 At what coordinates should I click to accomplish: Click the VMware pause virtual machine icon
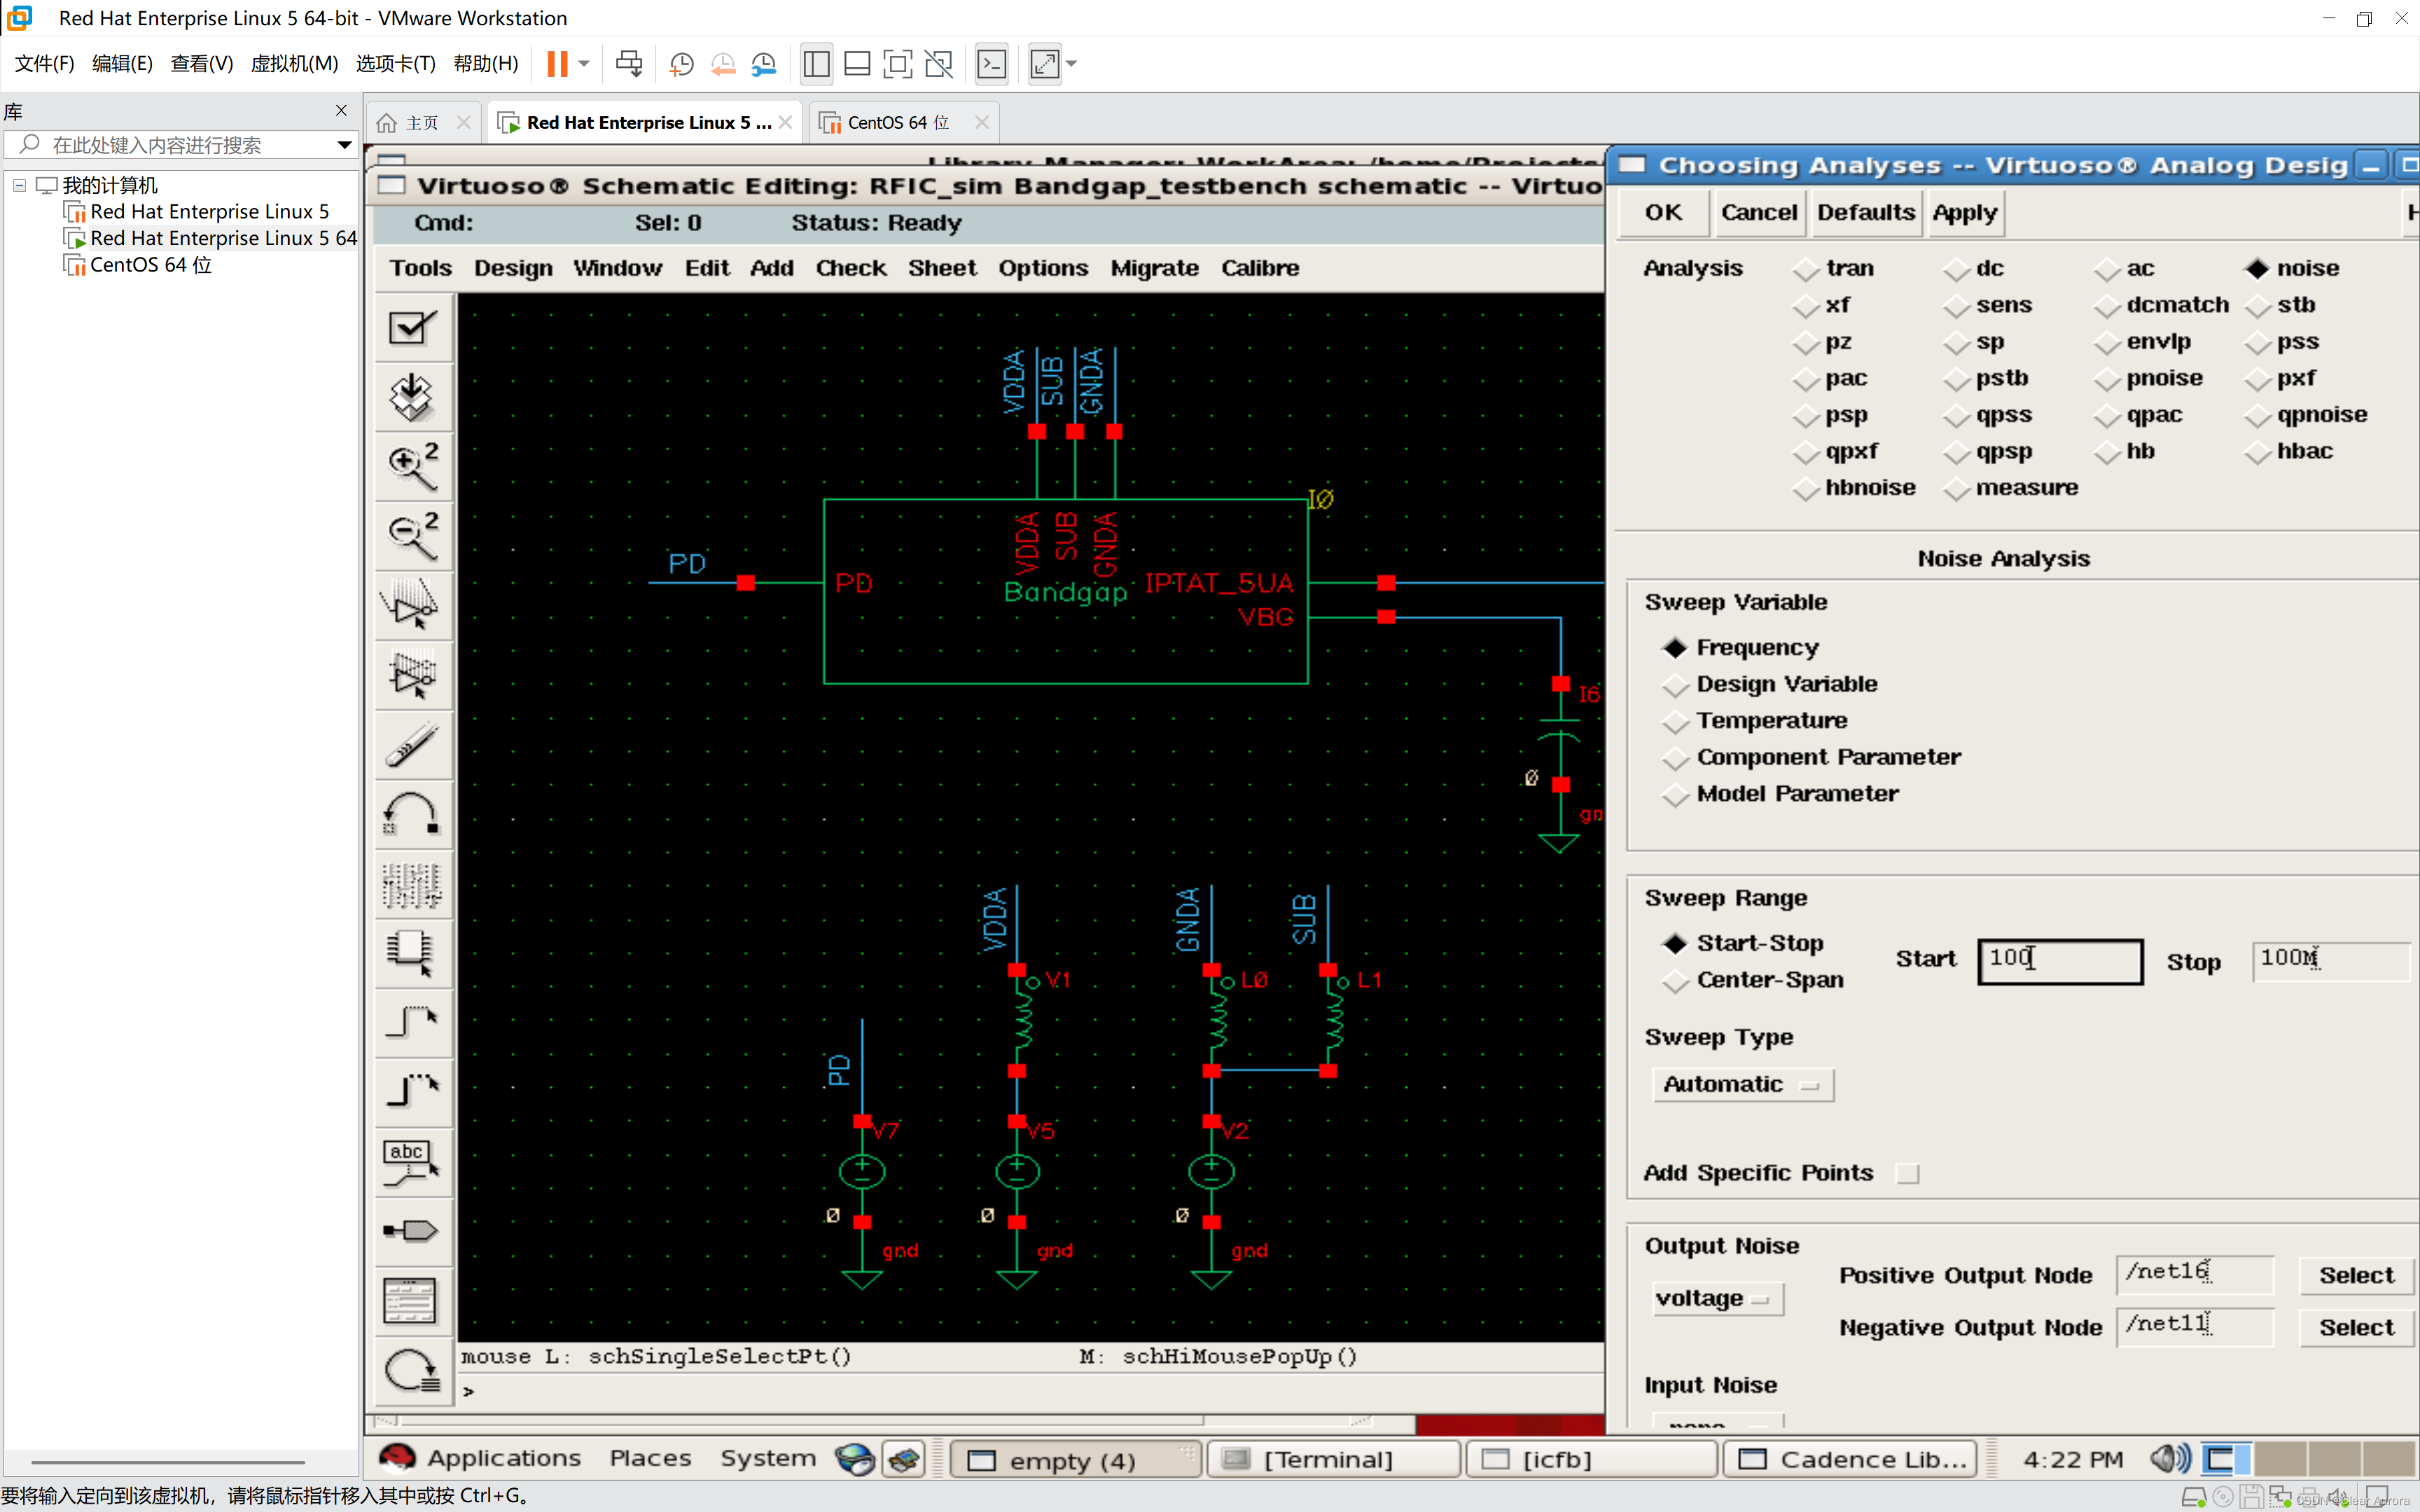tap(557, 64)
